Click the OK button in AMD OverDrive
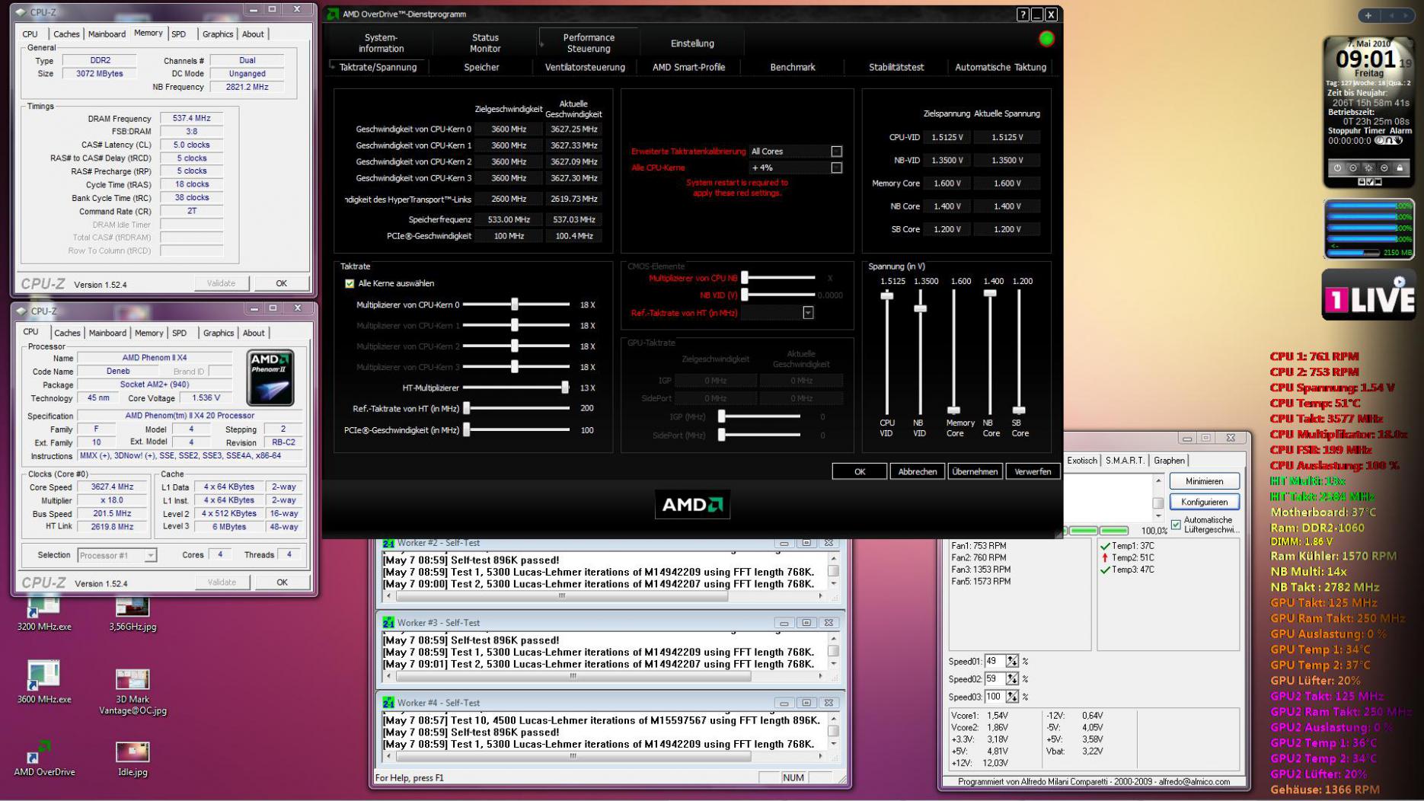Image resolution: width=1424 pixels, height=801 pixels. [x=860, y=472]
